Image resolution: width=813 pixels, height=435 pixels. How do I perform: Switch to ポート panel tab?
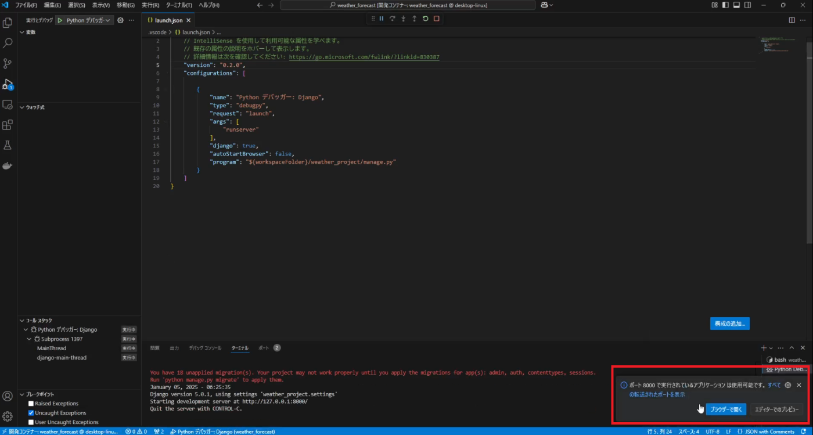pos(264,348)
